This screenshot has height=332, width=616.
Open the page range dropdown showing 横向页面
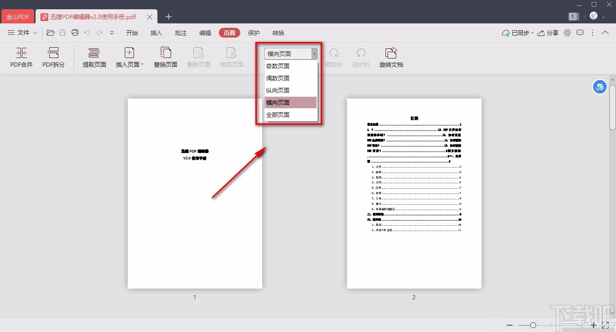click(x=314, y=54)
